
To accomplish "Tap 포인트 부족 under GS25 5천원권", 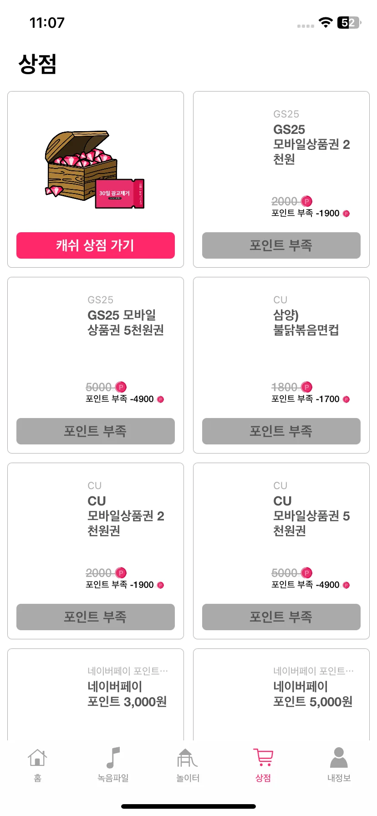I will pos(96,431).
